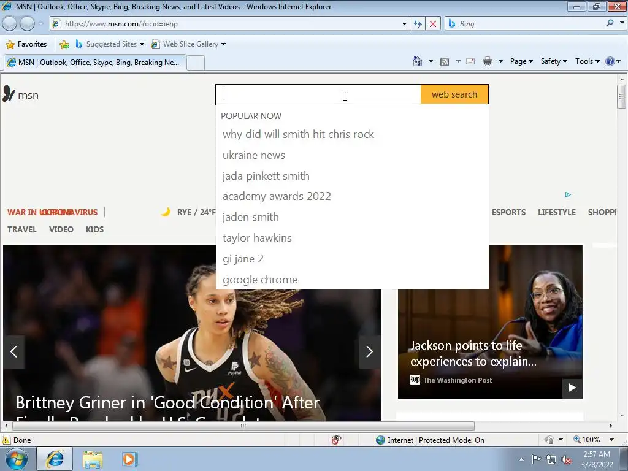Open the ESPORTS navigation link
Image resolution: width=628 pixels, height=471 pixels.
508,212
